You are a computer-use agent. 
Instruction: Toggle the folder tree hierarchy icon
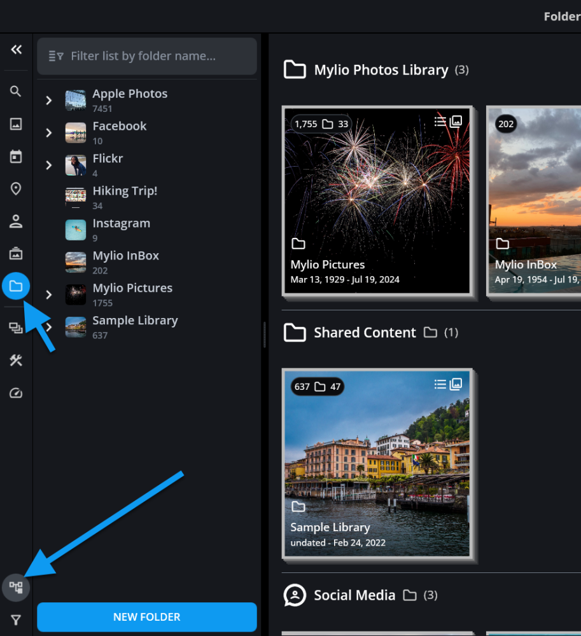point(16,587)
